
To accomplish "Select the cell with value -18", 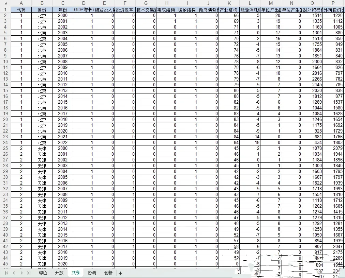I will click(250, 142).
